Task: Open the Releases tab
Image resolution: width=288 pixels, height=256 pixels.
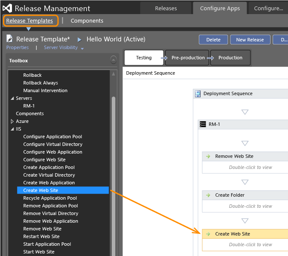Action: click(x=166, y=8)
